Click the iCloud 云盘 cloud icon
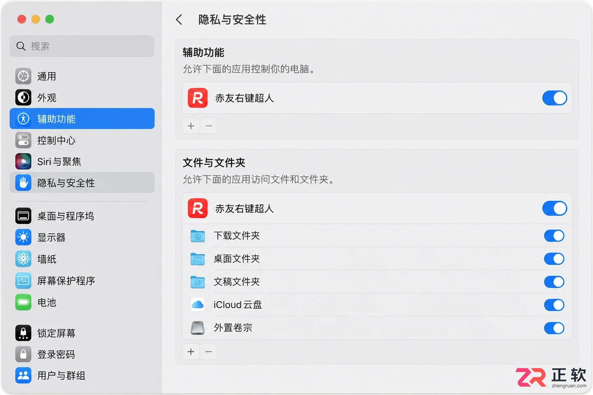Image resolution: width=593 pixels, height=395 pixels. [198, 305]
